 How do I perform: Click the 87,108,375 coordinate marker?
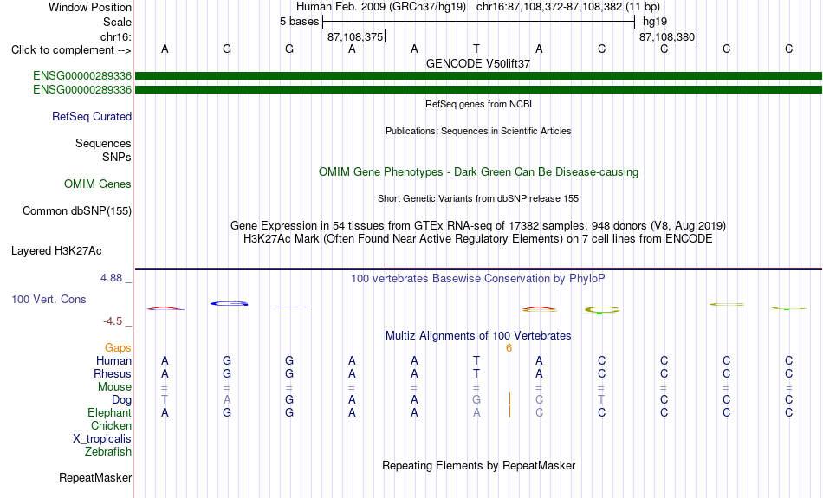coord(355,36)
